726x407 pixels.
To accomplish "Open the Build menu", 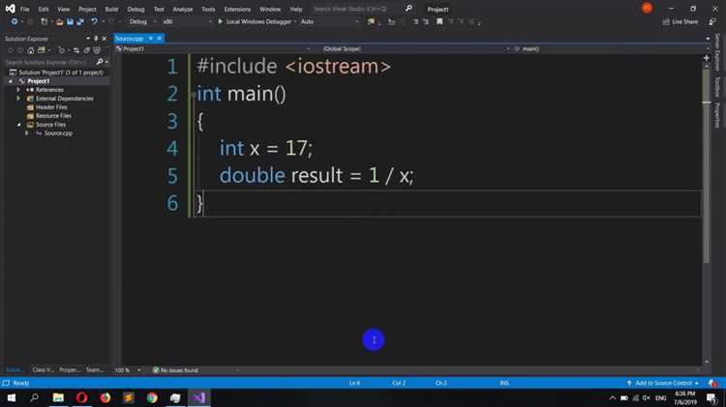I will pyautogui.click(x=111, y=10).
